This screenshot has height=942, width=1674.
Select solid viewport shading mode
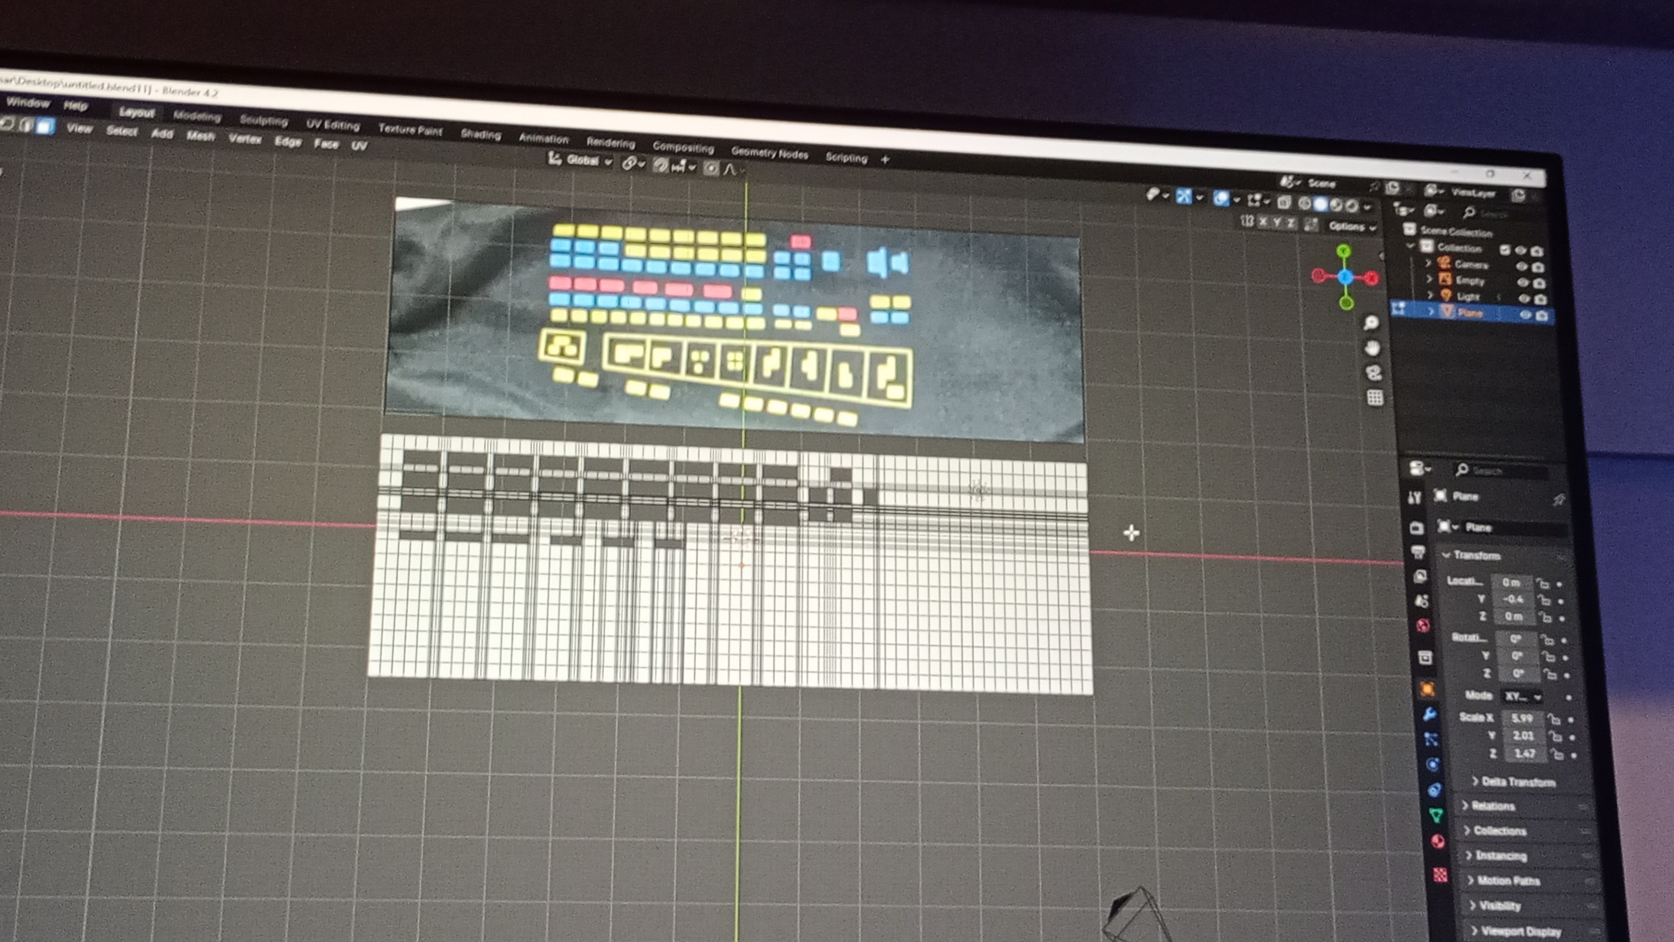click(1320, 204)
